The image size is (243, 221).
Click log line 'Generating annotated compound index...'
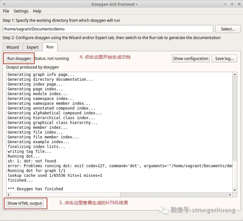[x=51, y=108]
